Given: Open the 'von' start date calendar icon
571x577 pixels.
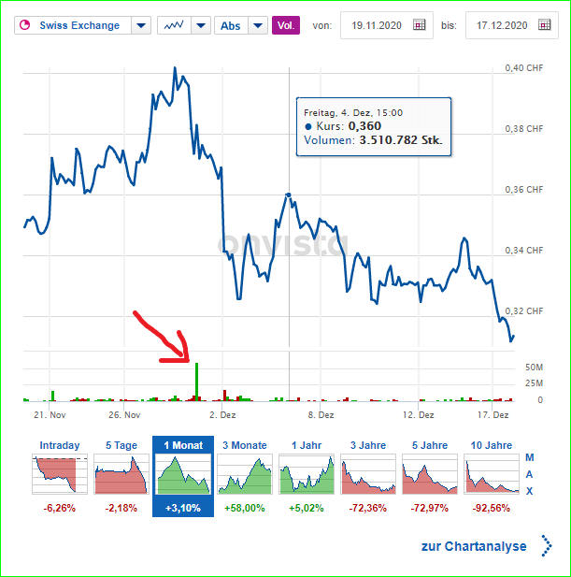Looking at the screenshot, I should coord(420,25).
